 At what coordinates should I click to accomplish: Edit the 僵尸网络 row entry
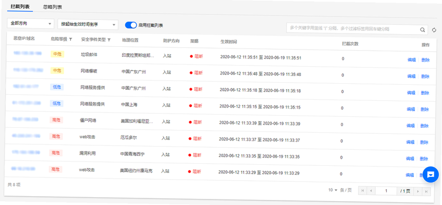411,126
